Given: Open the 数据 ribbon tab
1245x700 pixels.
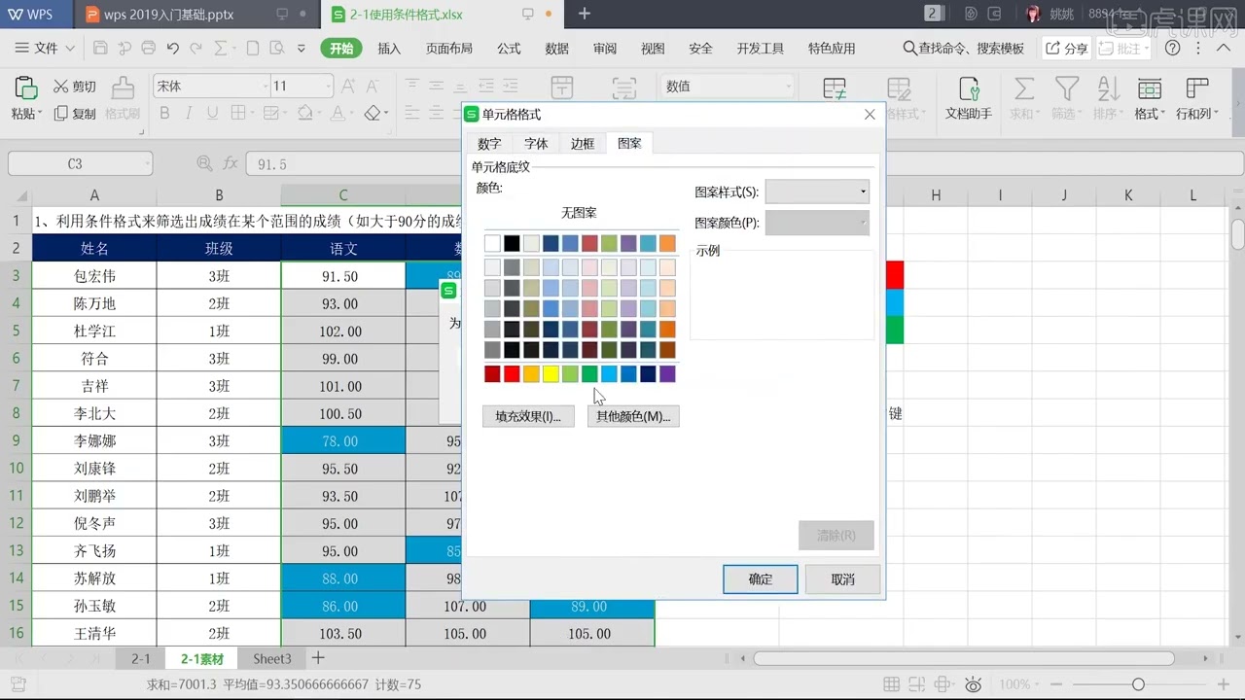Looking at the screenshot, I should pos(556,48).
